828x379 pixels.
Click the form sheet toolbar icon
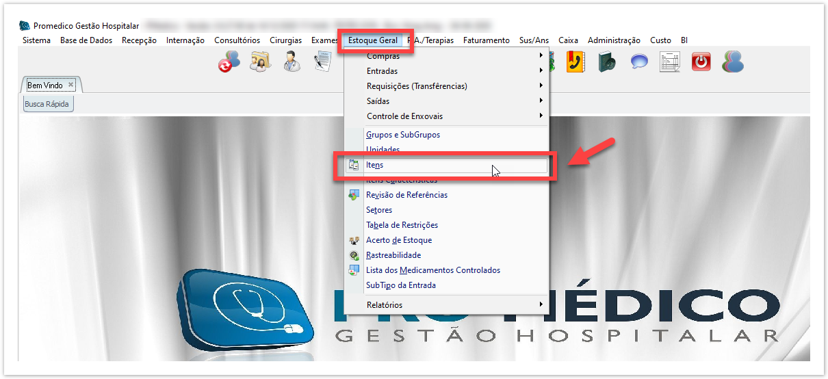(x=670, y=62)
